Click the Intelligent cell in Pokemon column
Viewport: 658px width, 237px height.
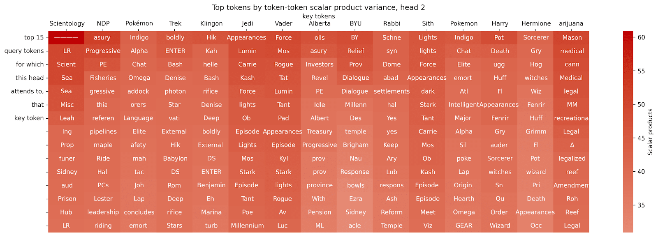point(463,105)
